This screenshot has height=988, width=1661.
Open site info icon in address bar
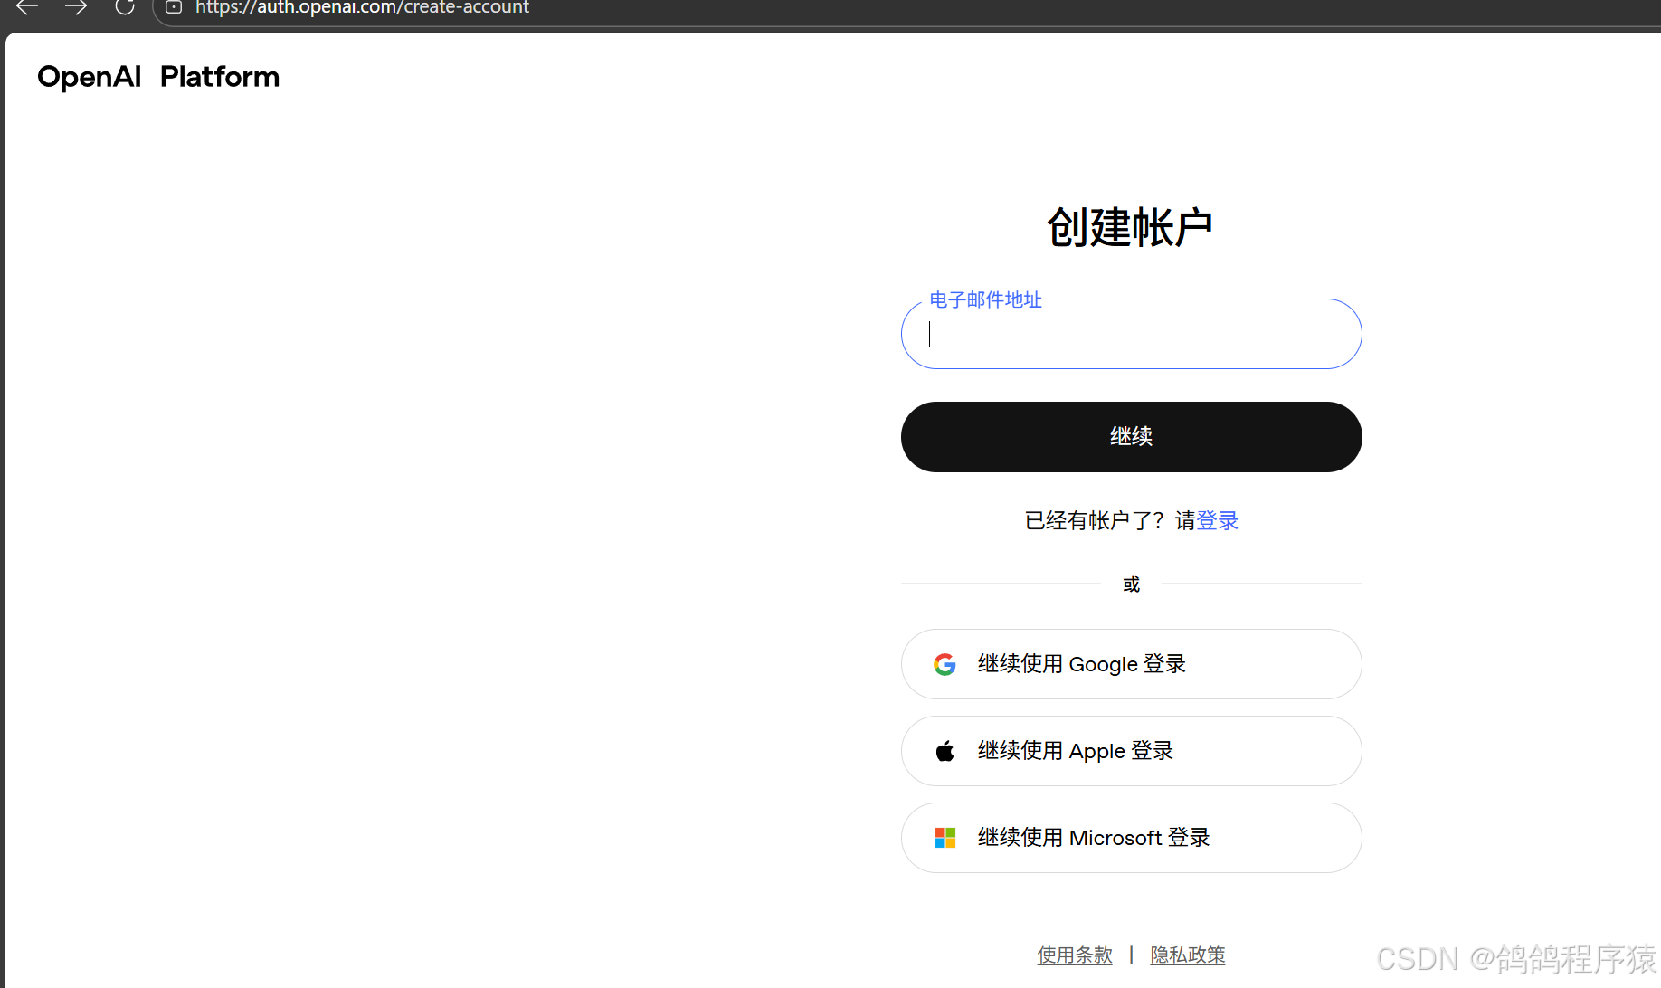174,7
